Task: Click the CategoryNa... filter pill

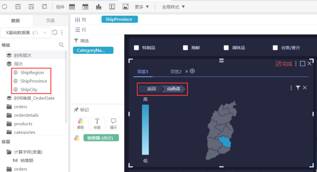Action: [93, 50]
